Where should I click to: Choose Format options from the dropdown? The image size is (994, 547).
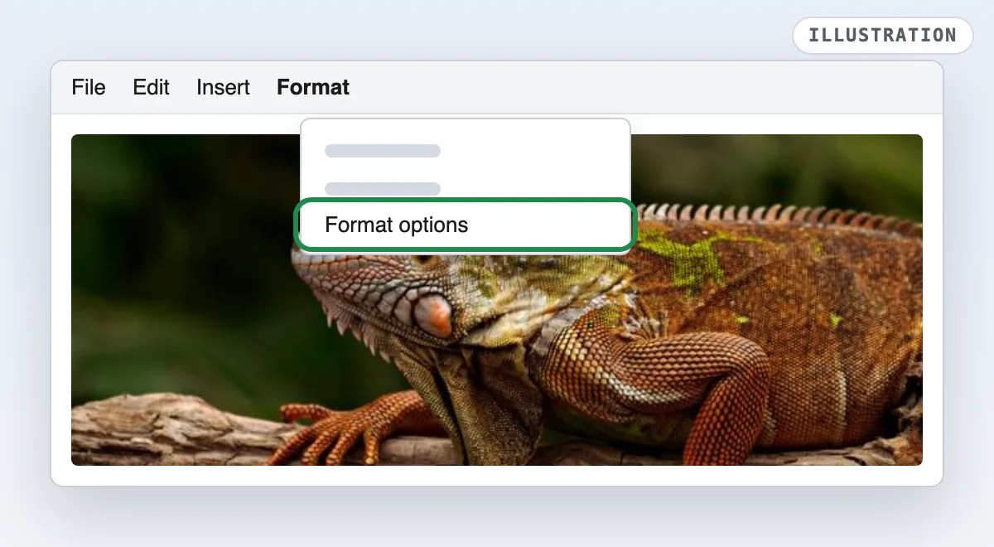click(466, 225)
